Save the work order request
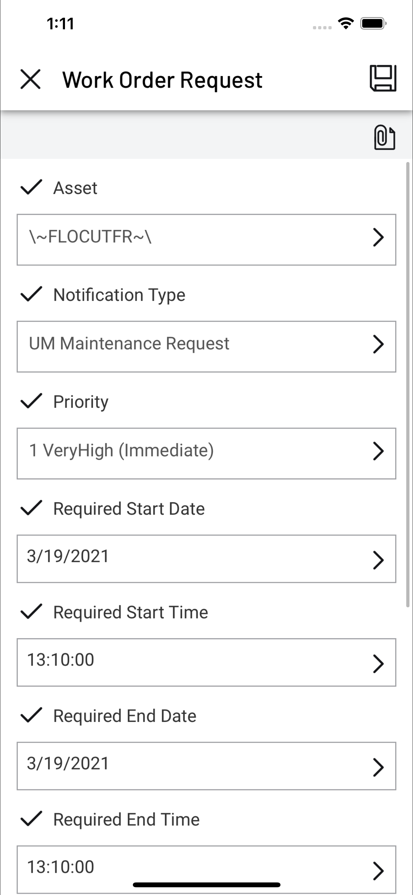413x895 pixels. coord(383,78)
